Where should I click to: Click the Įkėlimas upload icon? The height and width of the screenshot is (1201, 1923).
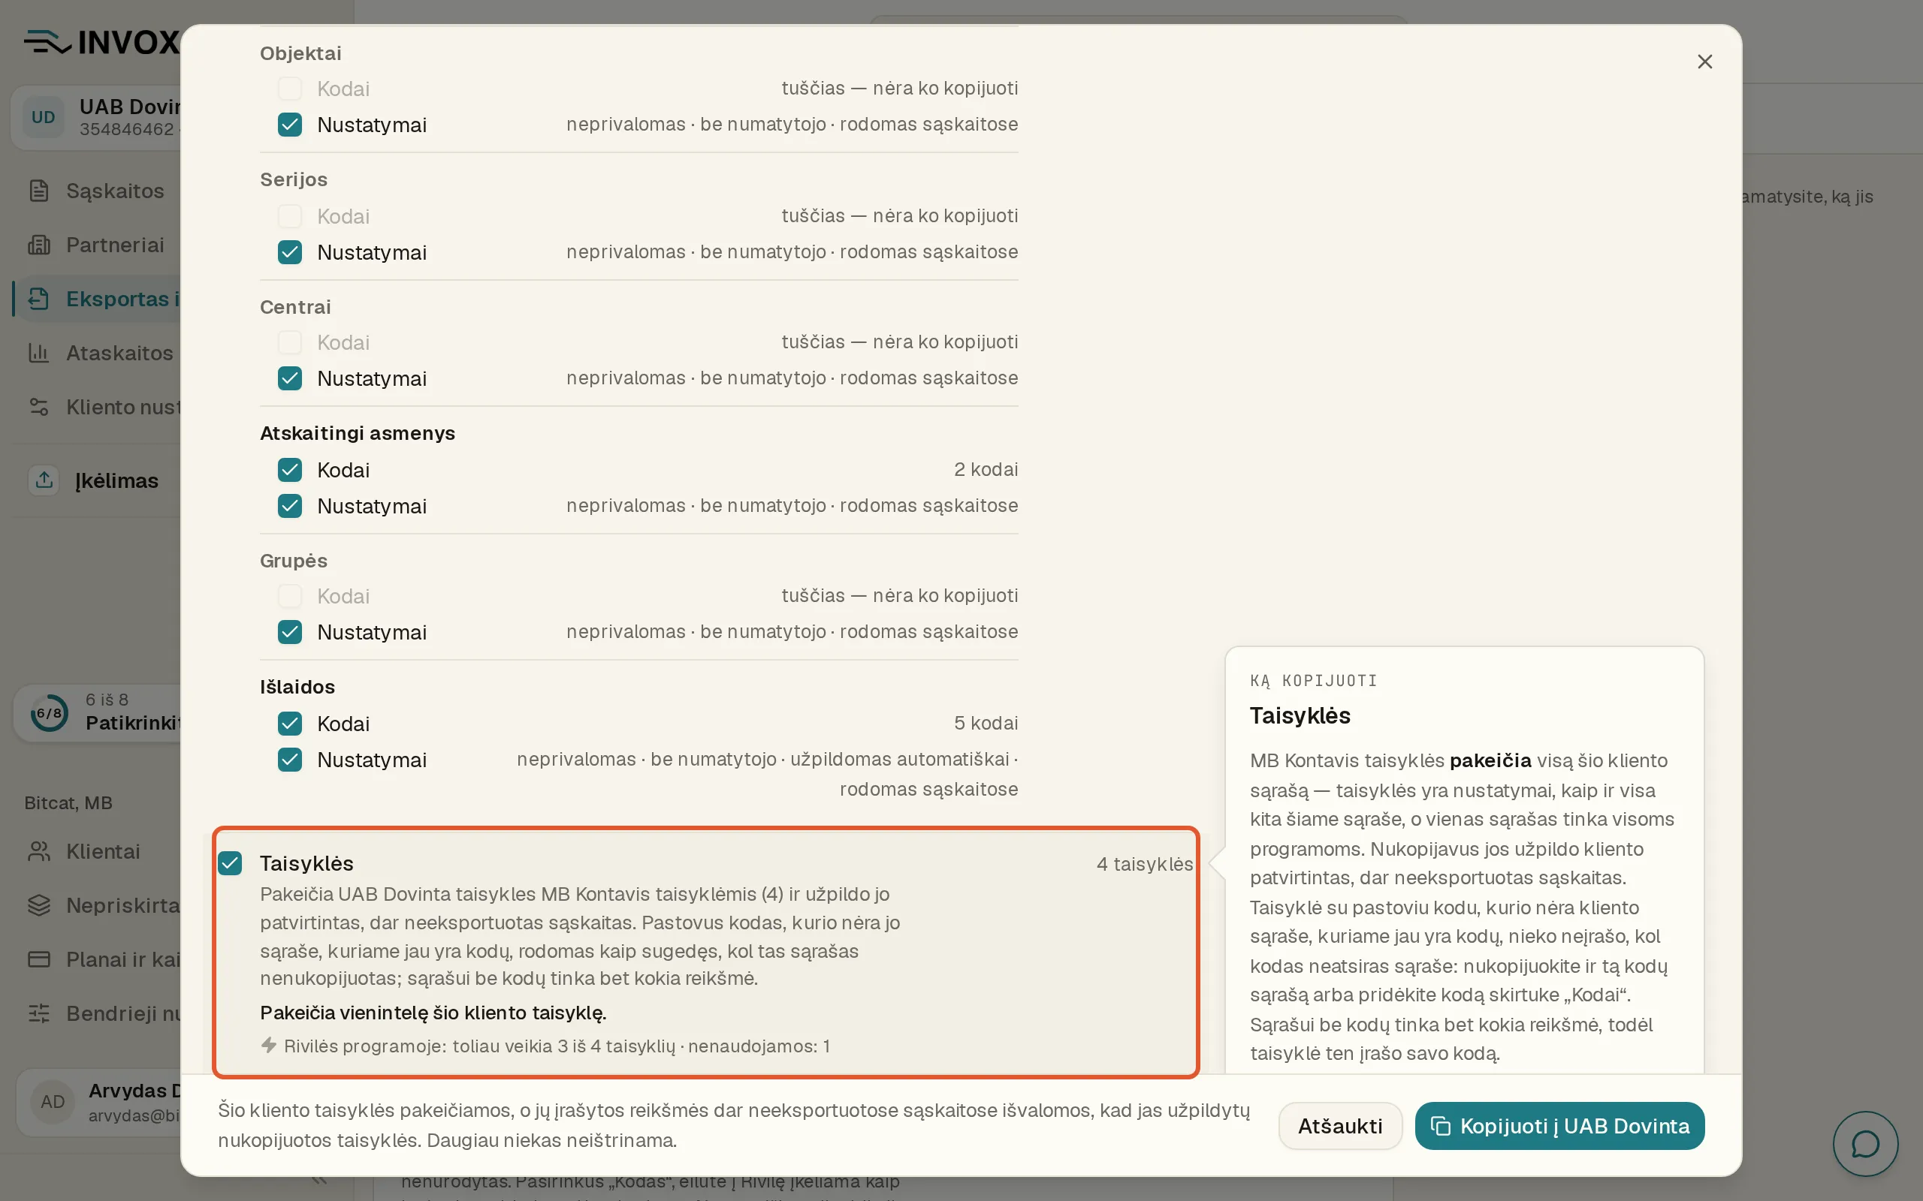[44, 480]
